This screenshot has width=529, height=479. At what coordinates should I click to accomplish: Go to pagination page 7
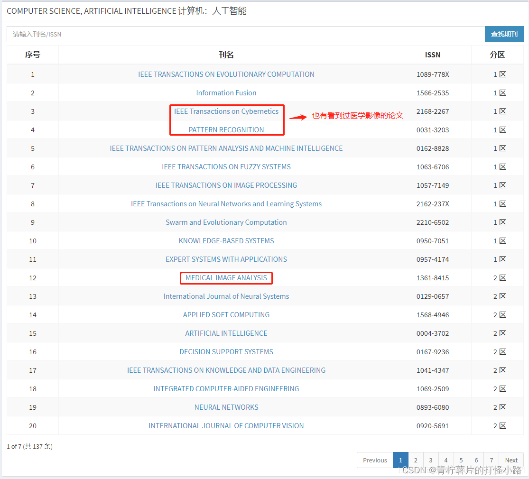[x=492, y=460]
